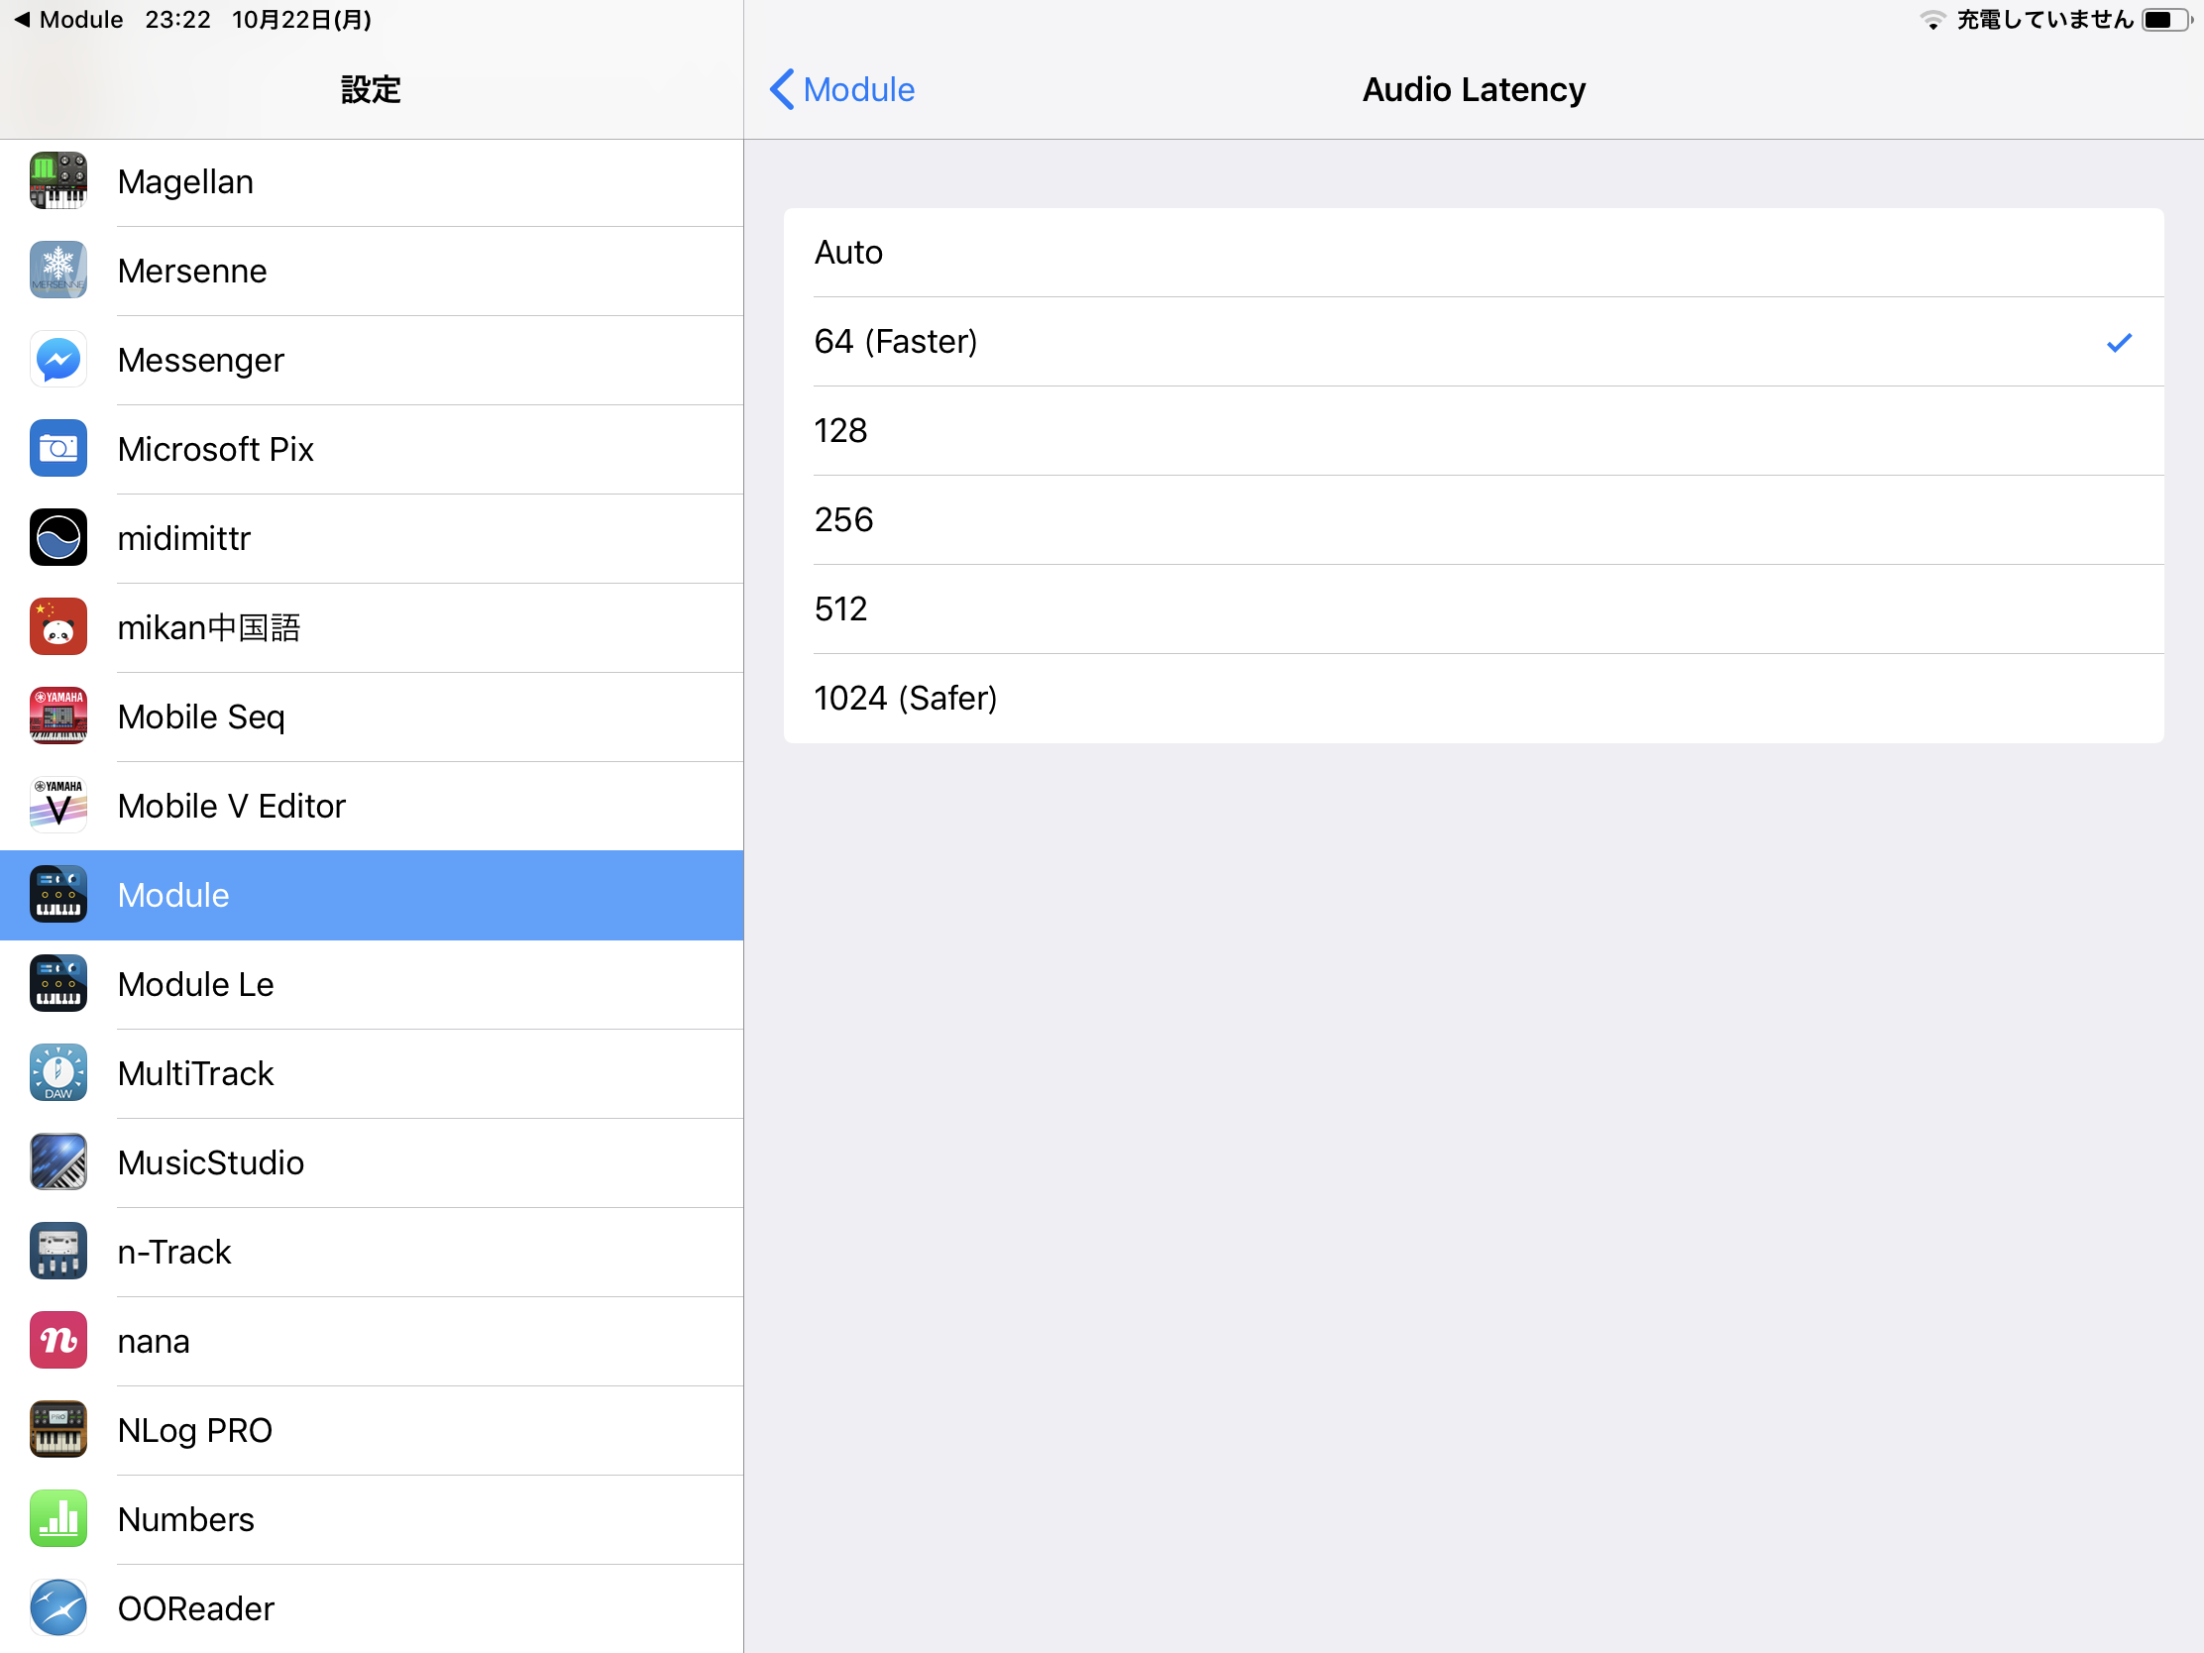Open Numbers settings row

372,1519
